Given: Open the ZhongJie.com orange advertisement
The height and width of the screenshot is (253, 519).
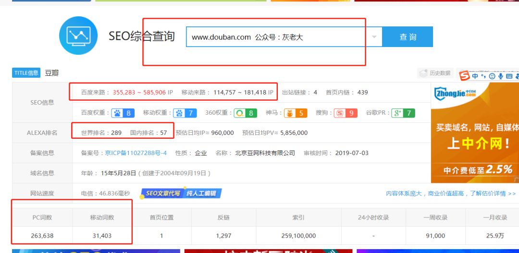Looking at the screenshot, I should 475,132.
